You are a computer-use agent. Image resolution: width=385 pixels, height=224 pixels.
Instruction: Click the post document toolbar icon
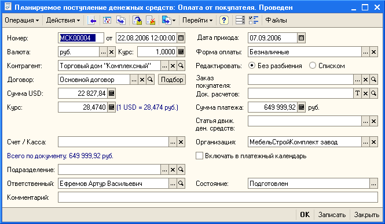(x=137, y=20)
